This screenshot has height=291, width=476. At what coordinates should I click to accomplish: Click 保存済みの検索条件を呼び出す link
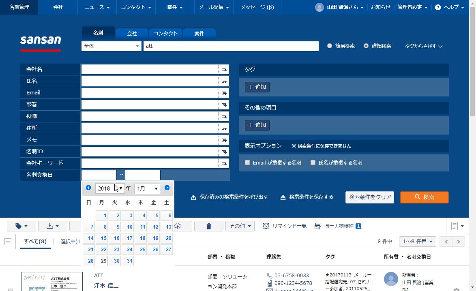coord(229,197)
